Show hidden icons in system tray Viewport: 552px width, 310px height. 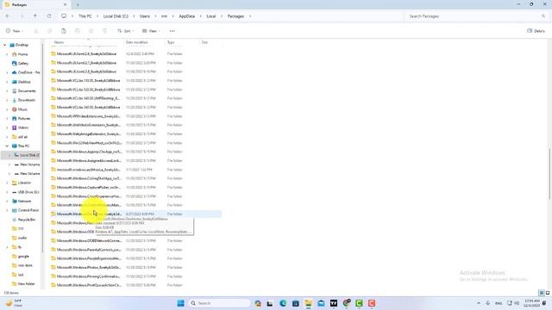click(x=479, y=303)
